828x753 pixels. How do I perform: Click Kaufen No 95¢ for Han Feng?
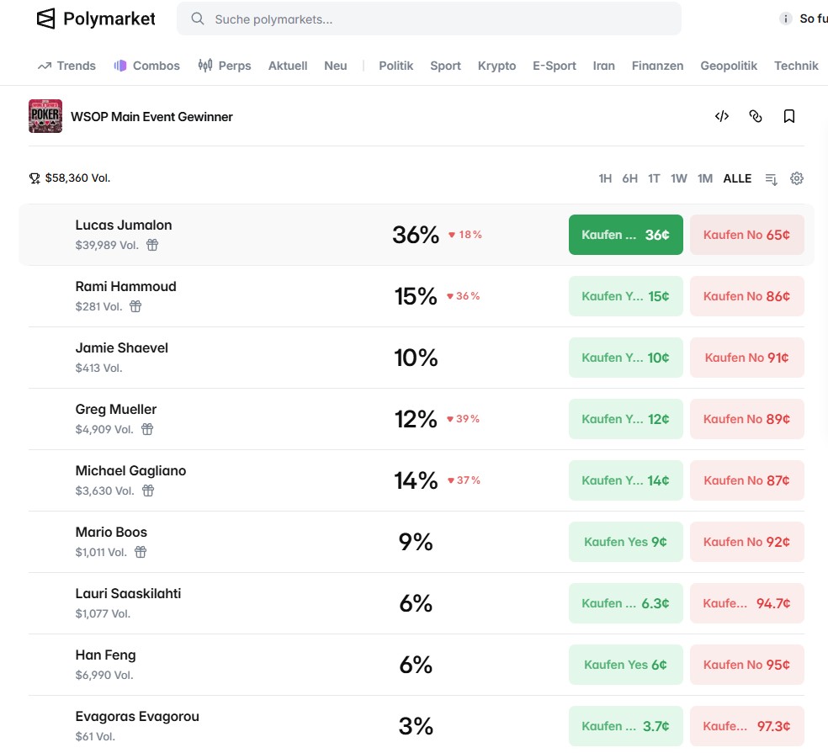(746, 665)
